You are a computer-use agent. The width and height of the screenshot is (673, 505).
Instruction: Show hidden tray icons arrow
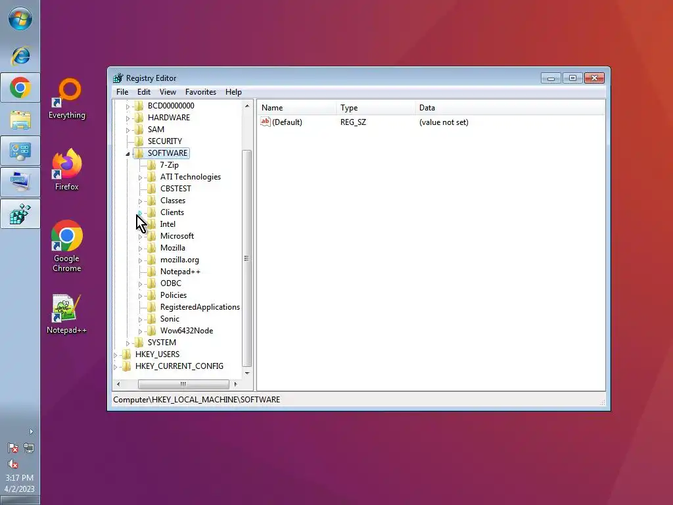[31, 431]
